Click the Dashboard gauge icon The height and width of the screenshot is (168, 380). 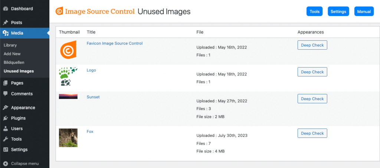click(6, 9)
